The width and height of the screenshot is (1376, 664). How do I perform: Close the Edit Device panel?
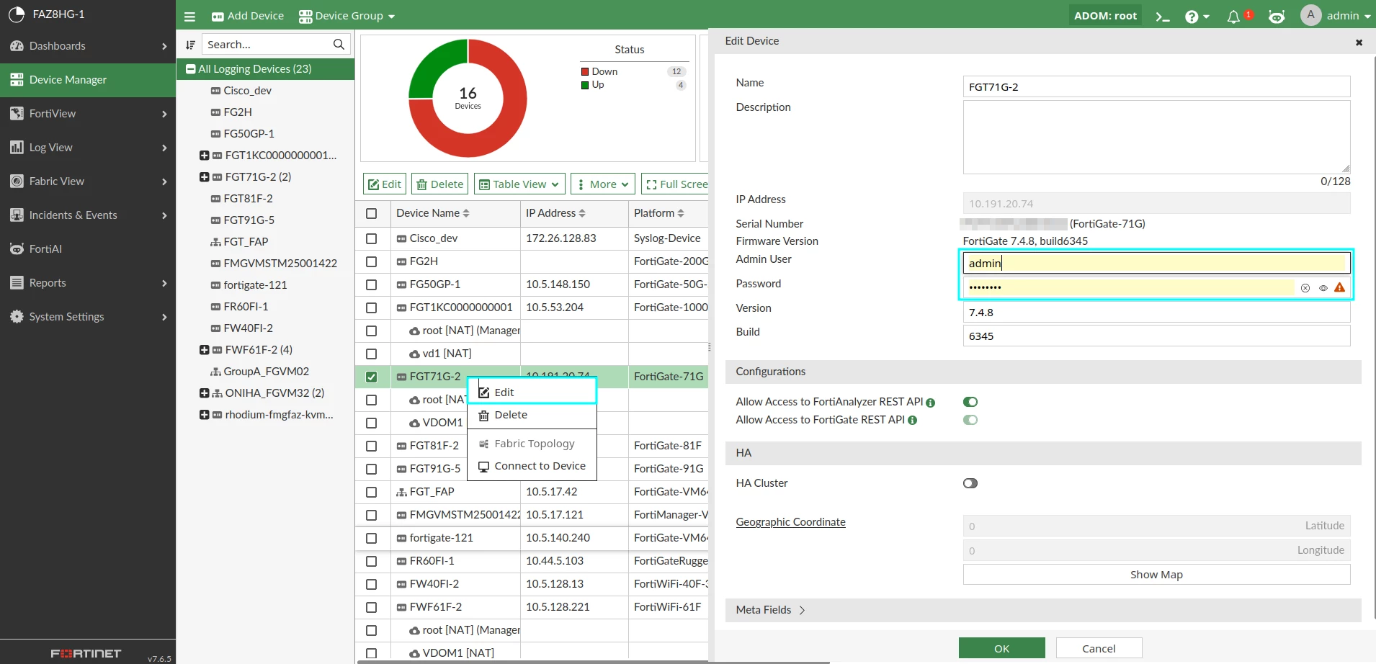[x=1359, y=42]
